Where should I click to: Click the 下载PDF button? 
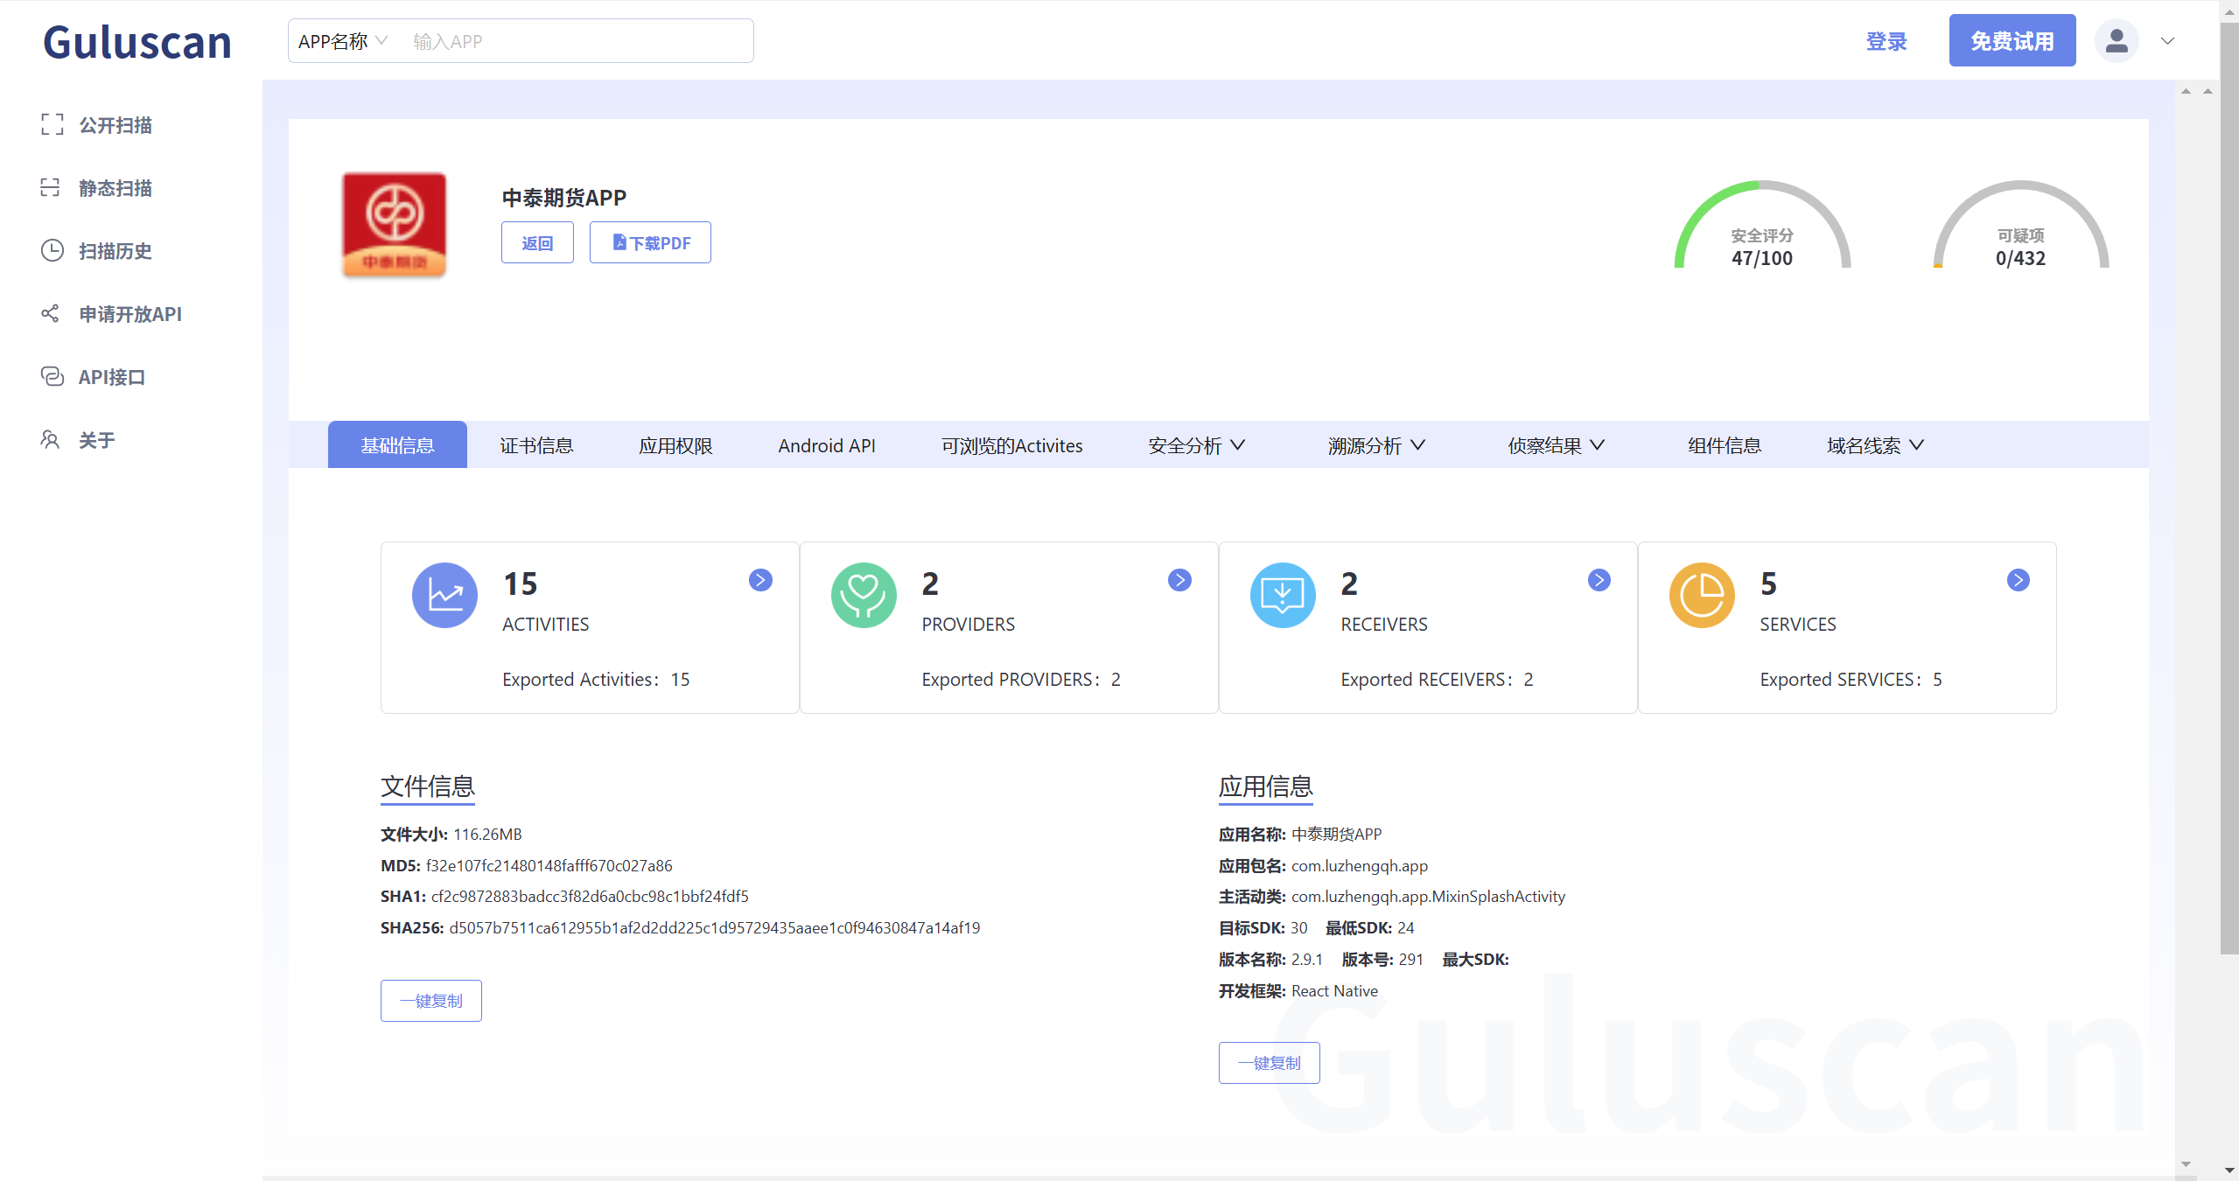tap(650, 242)
